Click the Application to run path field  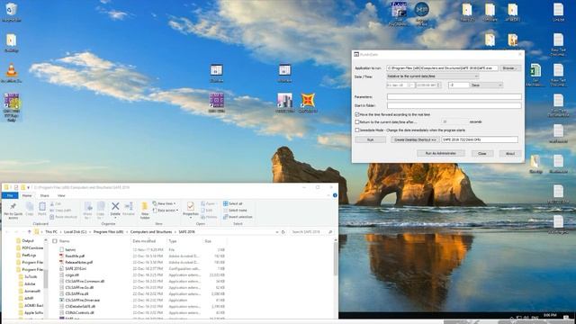pos(442,68)
